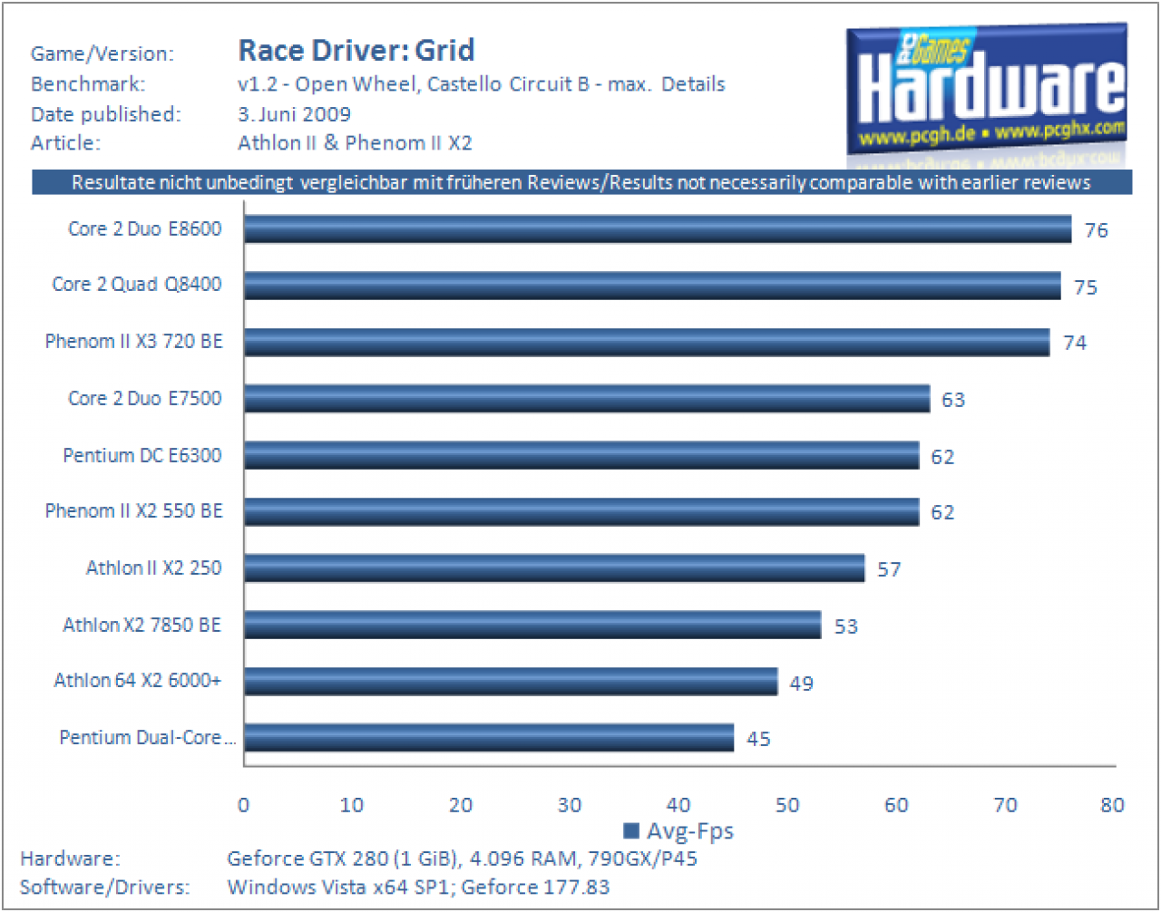Click the truncated 'Pentium Dual-Core…' label
1161x912 pixels.
(x=148, y=737)
